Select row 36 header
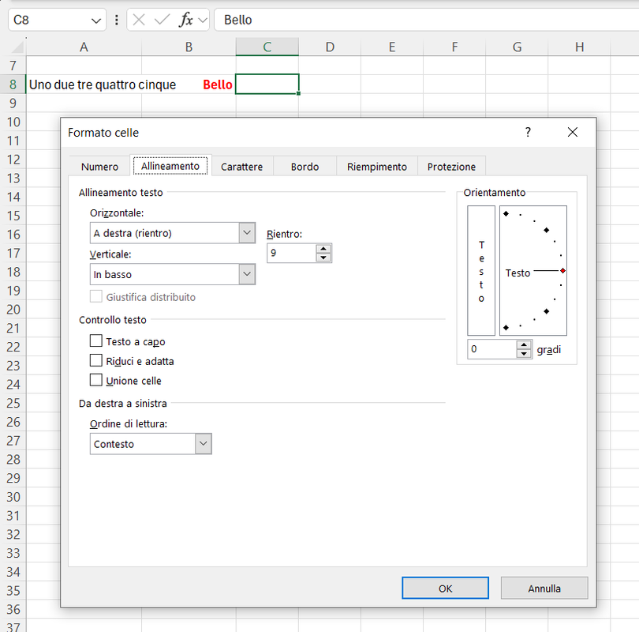The height and width of the screenshot is (632, 639). (13, 609)
